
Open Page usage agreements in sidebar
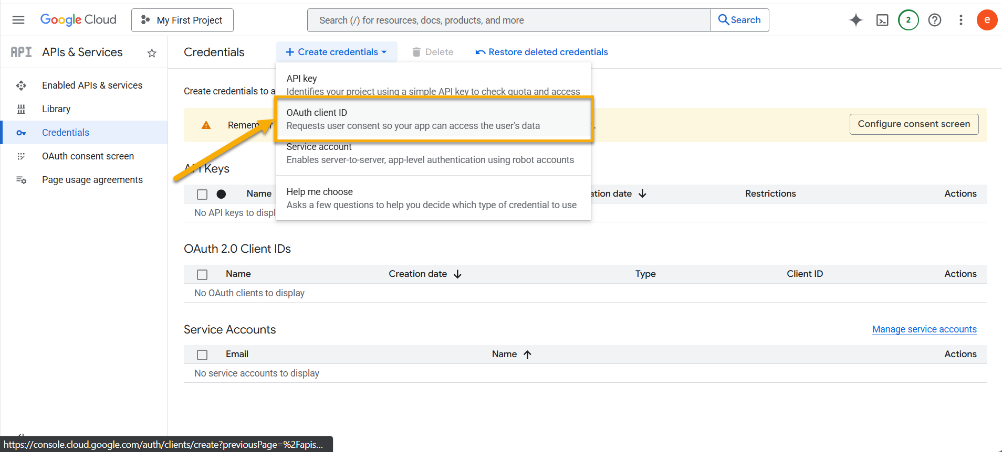pyautogui.click(x=84, y=180)
